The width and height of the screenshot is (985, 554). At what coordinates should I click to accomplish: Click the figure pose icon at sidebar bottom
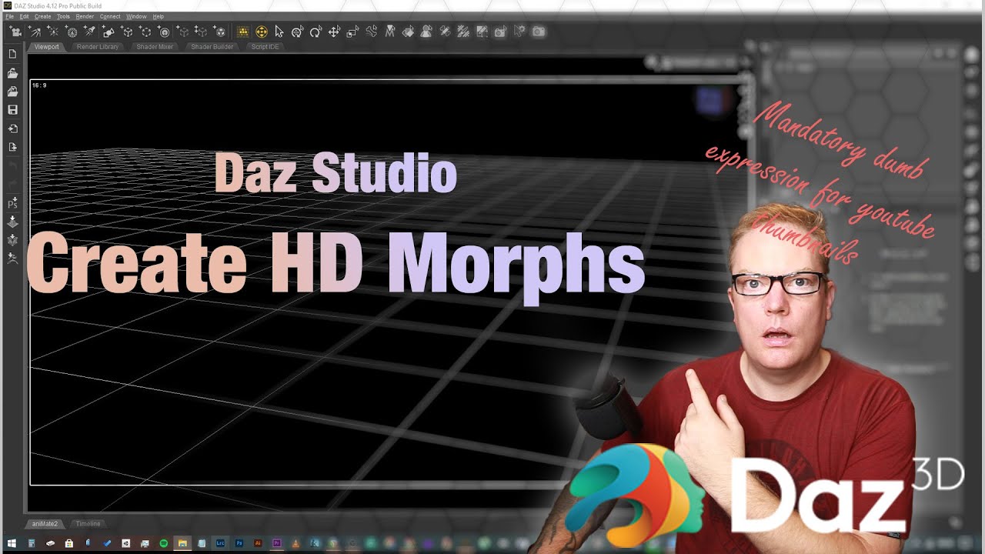click(x=12, y=259)
